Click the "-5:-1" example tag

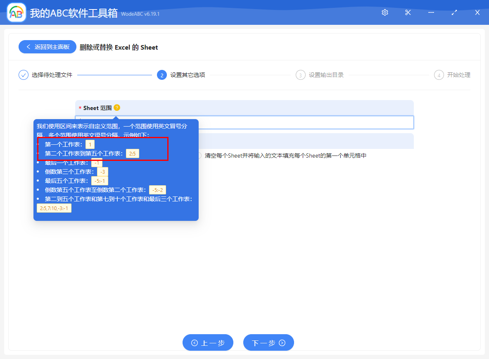[x=100, y=181]
